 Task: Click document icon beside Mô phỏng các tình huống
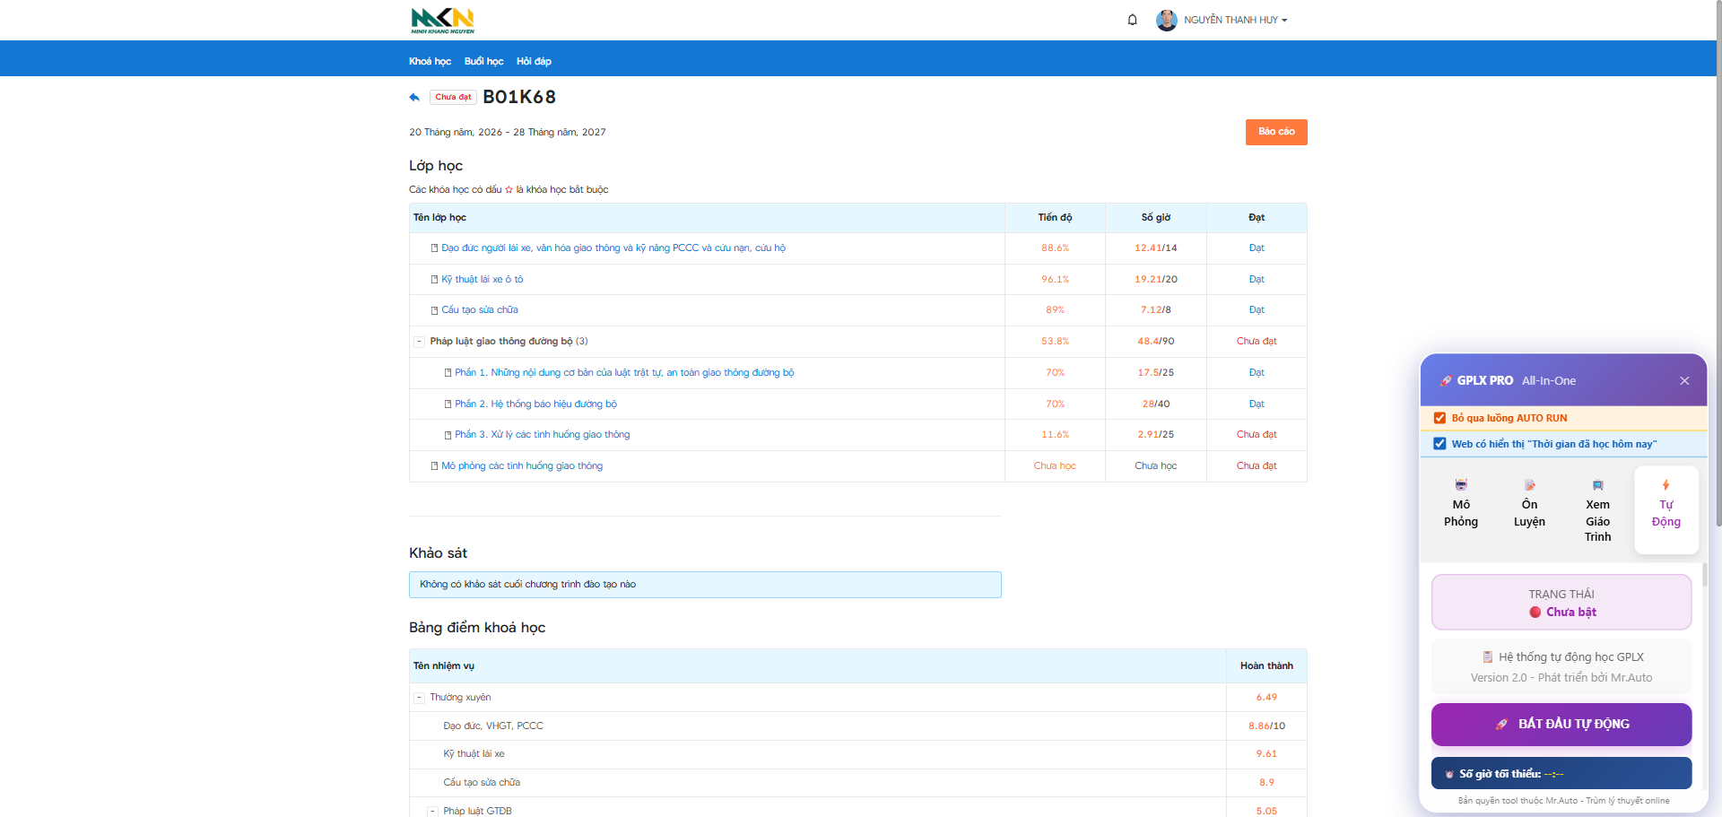pos(435,466)
